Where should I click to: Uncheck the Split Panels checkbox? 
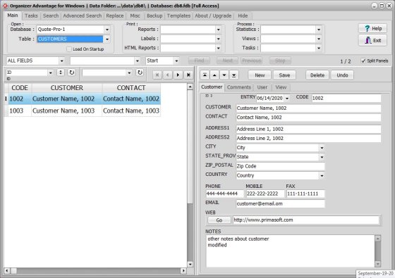coord(363,61)
